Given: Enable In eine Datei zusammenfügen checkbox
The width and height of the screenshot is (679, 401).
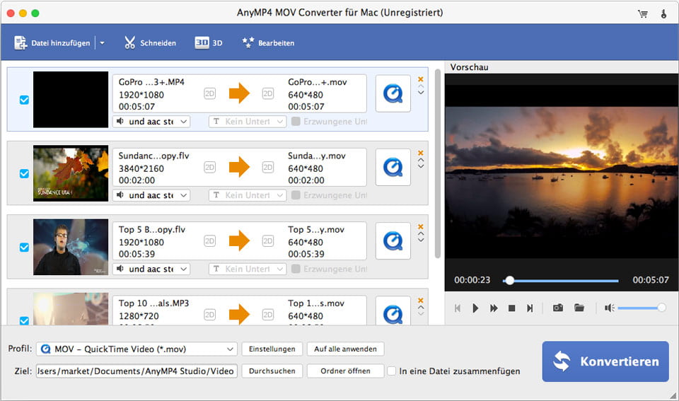Looking at the screenshot, I should 391,371.
